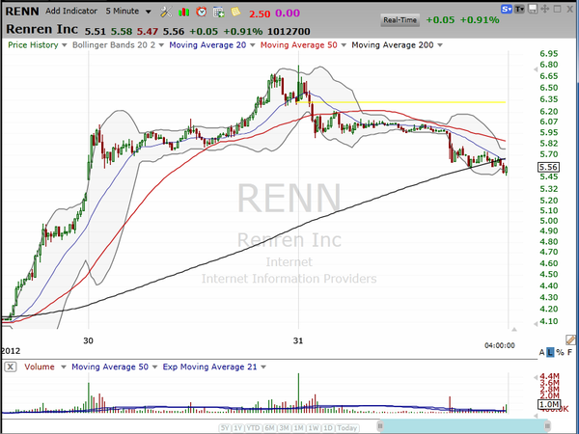Click the save chart floppy icon
Screen dimensions: 579x434
533,9
